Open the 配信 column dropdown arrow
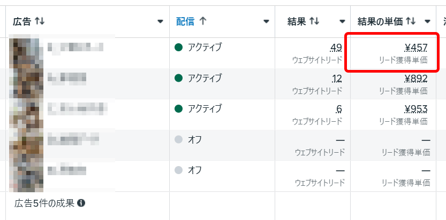This screenshot has width=446, height=220. coord(266,21)
